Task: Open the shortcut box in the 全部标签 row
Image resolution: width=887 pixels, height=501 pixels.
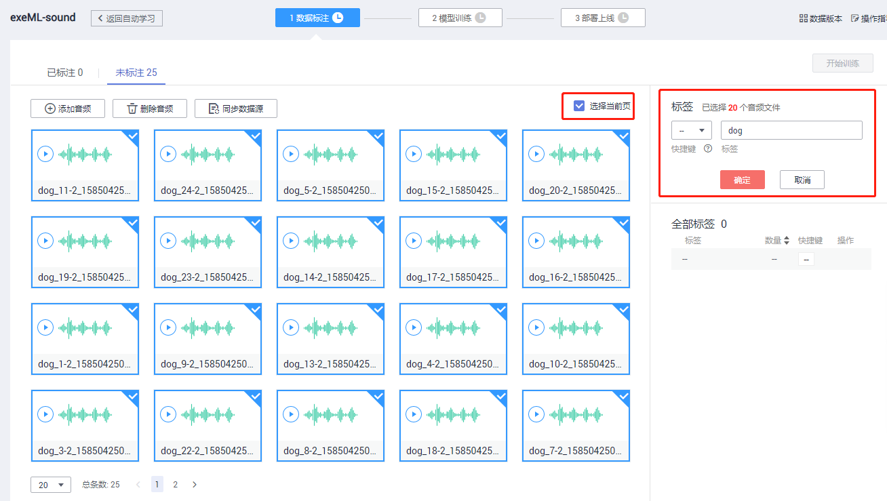Action: coord(806,259)
